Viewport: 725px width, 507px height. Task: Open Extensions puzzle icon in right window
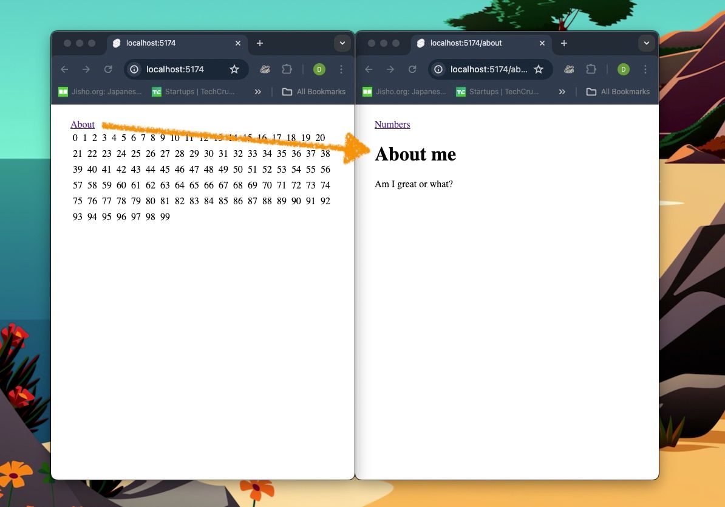[x=591, y=69]
